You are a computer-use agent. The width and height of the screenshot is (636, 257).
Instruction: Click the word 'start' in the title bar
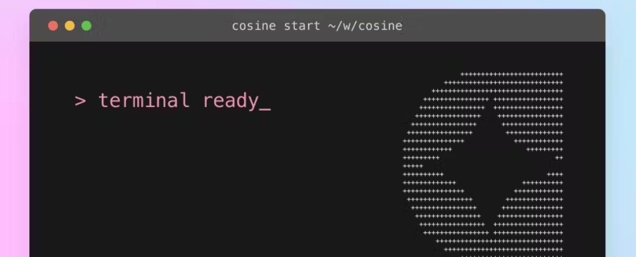point(302,26)
